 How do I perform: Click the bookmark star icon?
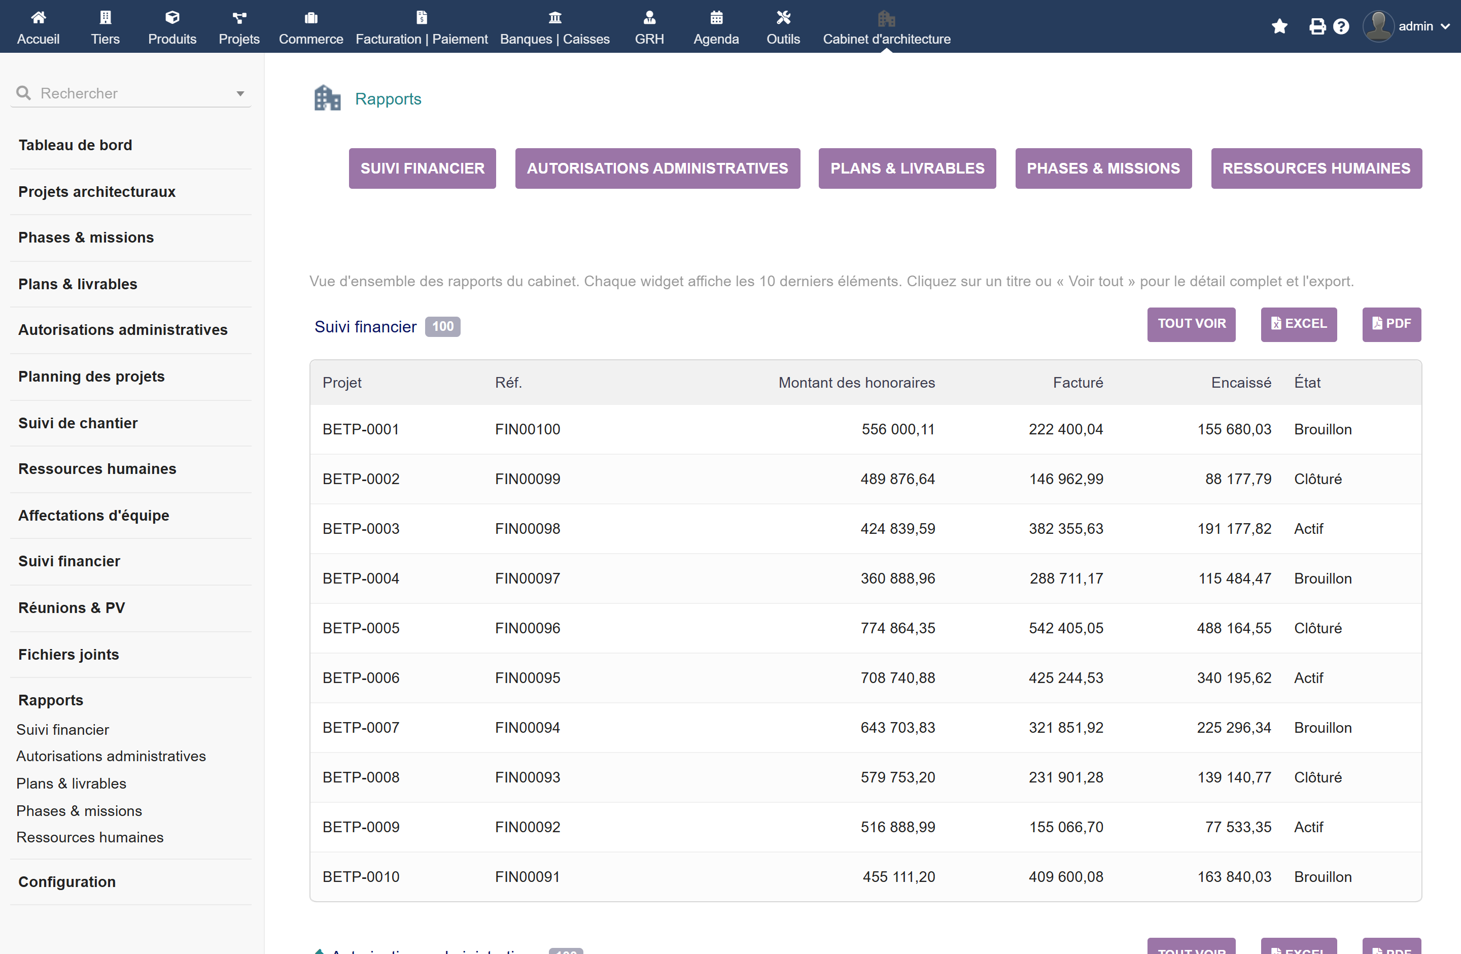point(1279,26)
